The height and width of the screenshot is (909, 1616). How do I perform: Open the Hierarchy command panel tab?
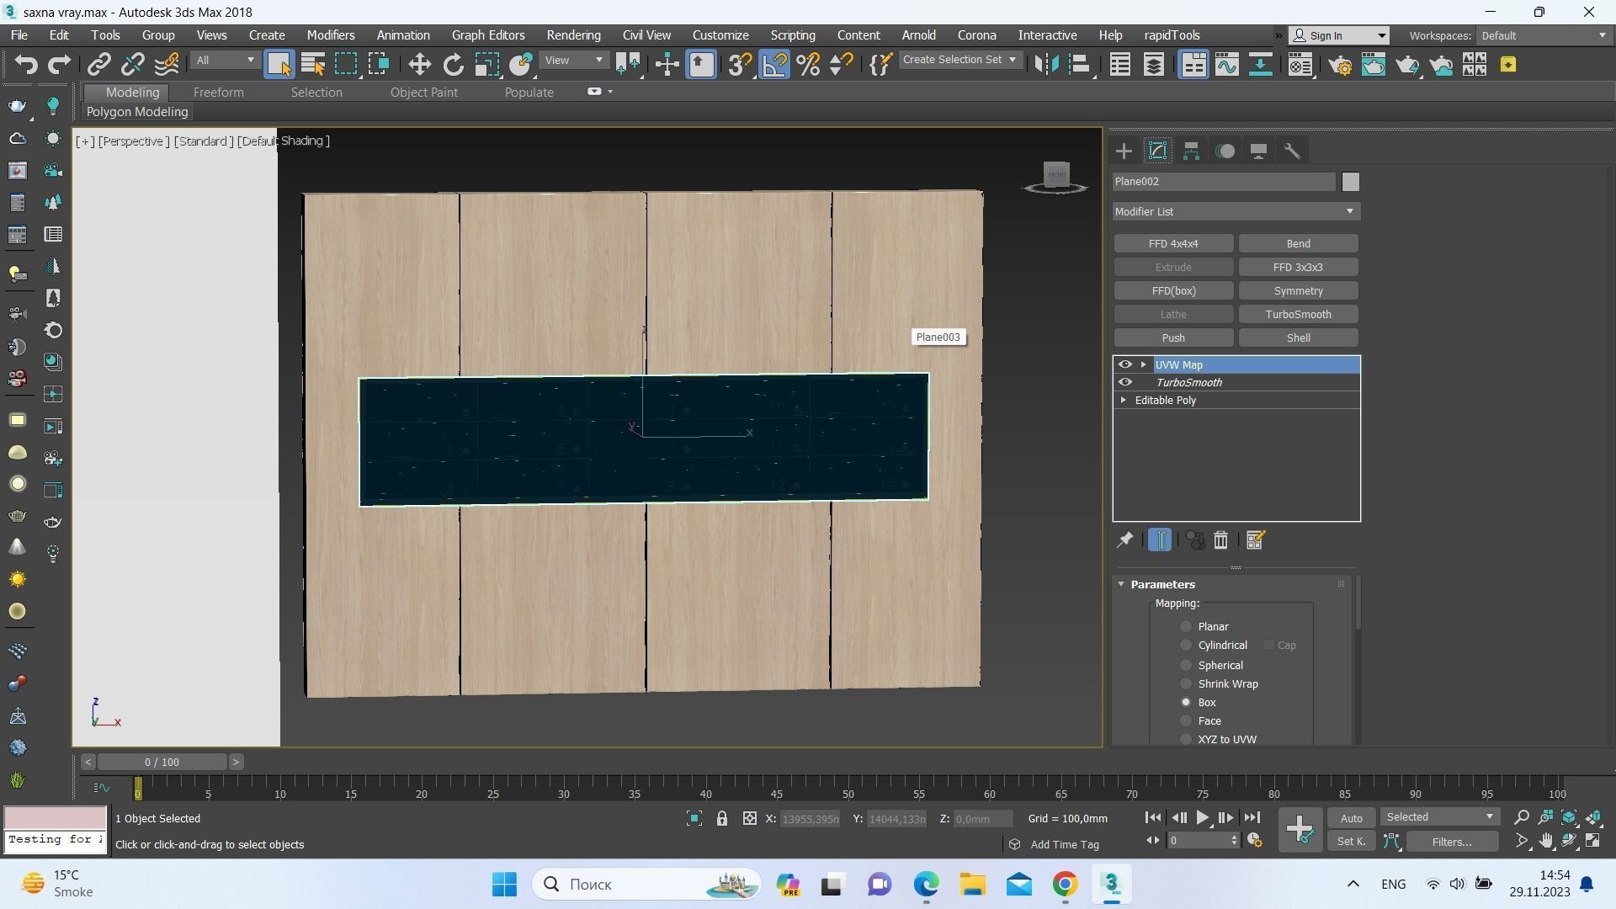[1191, 151]
